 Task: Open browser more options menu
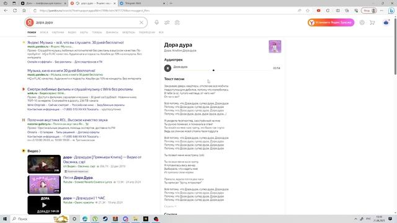381,11
